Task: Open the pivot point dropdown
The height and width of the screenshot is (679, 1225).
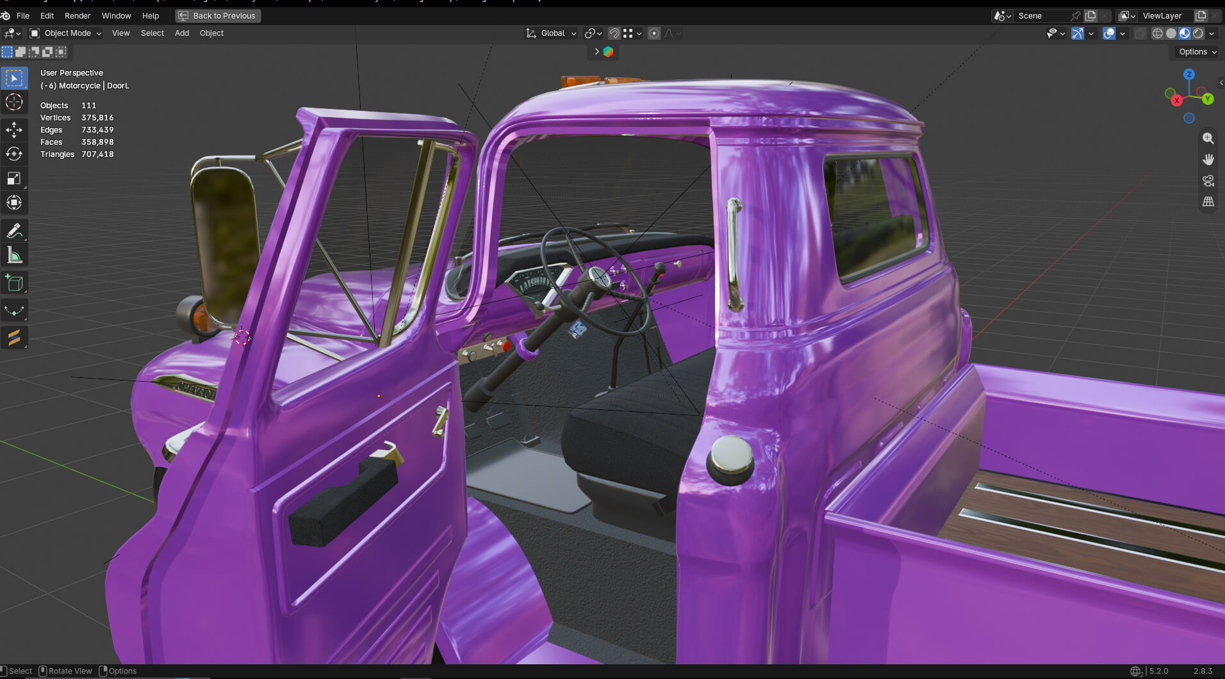Action: (x=594, y=33)
